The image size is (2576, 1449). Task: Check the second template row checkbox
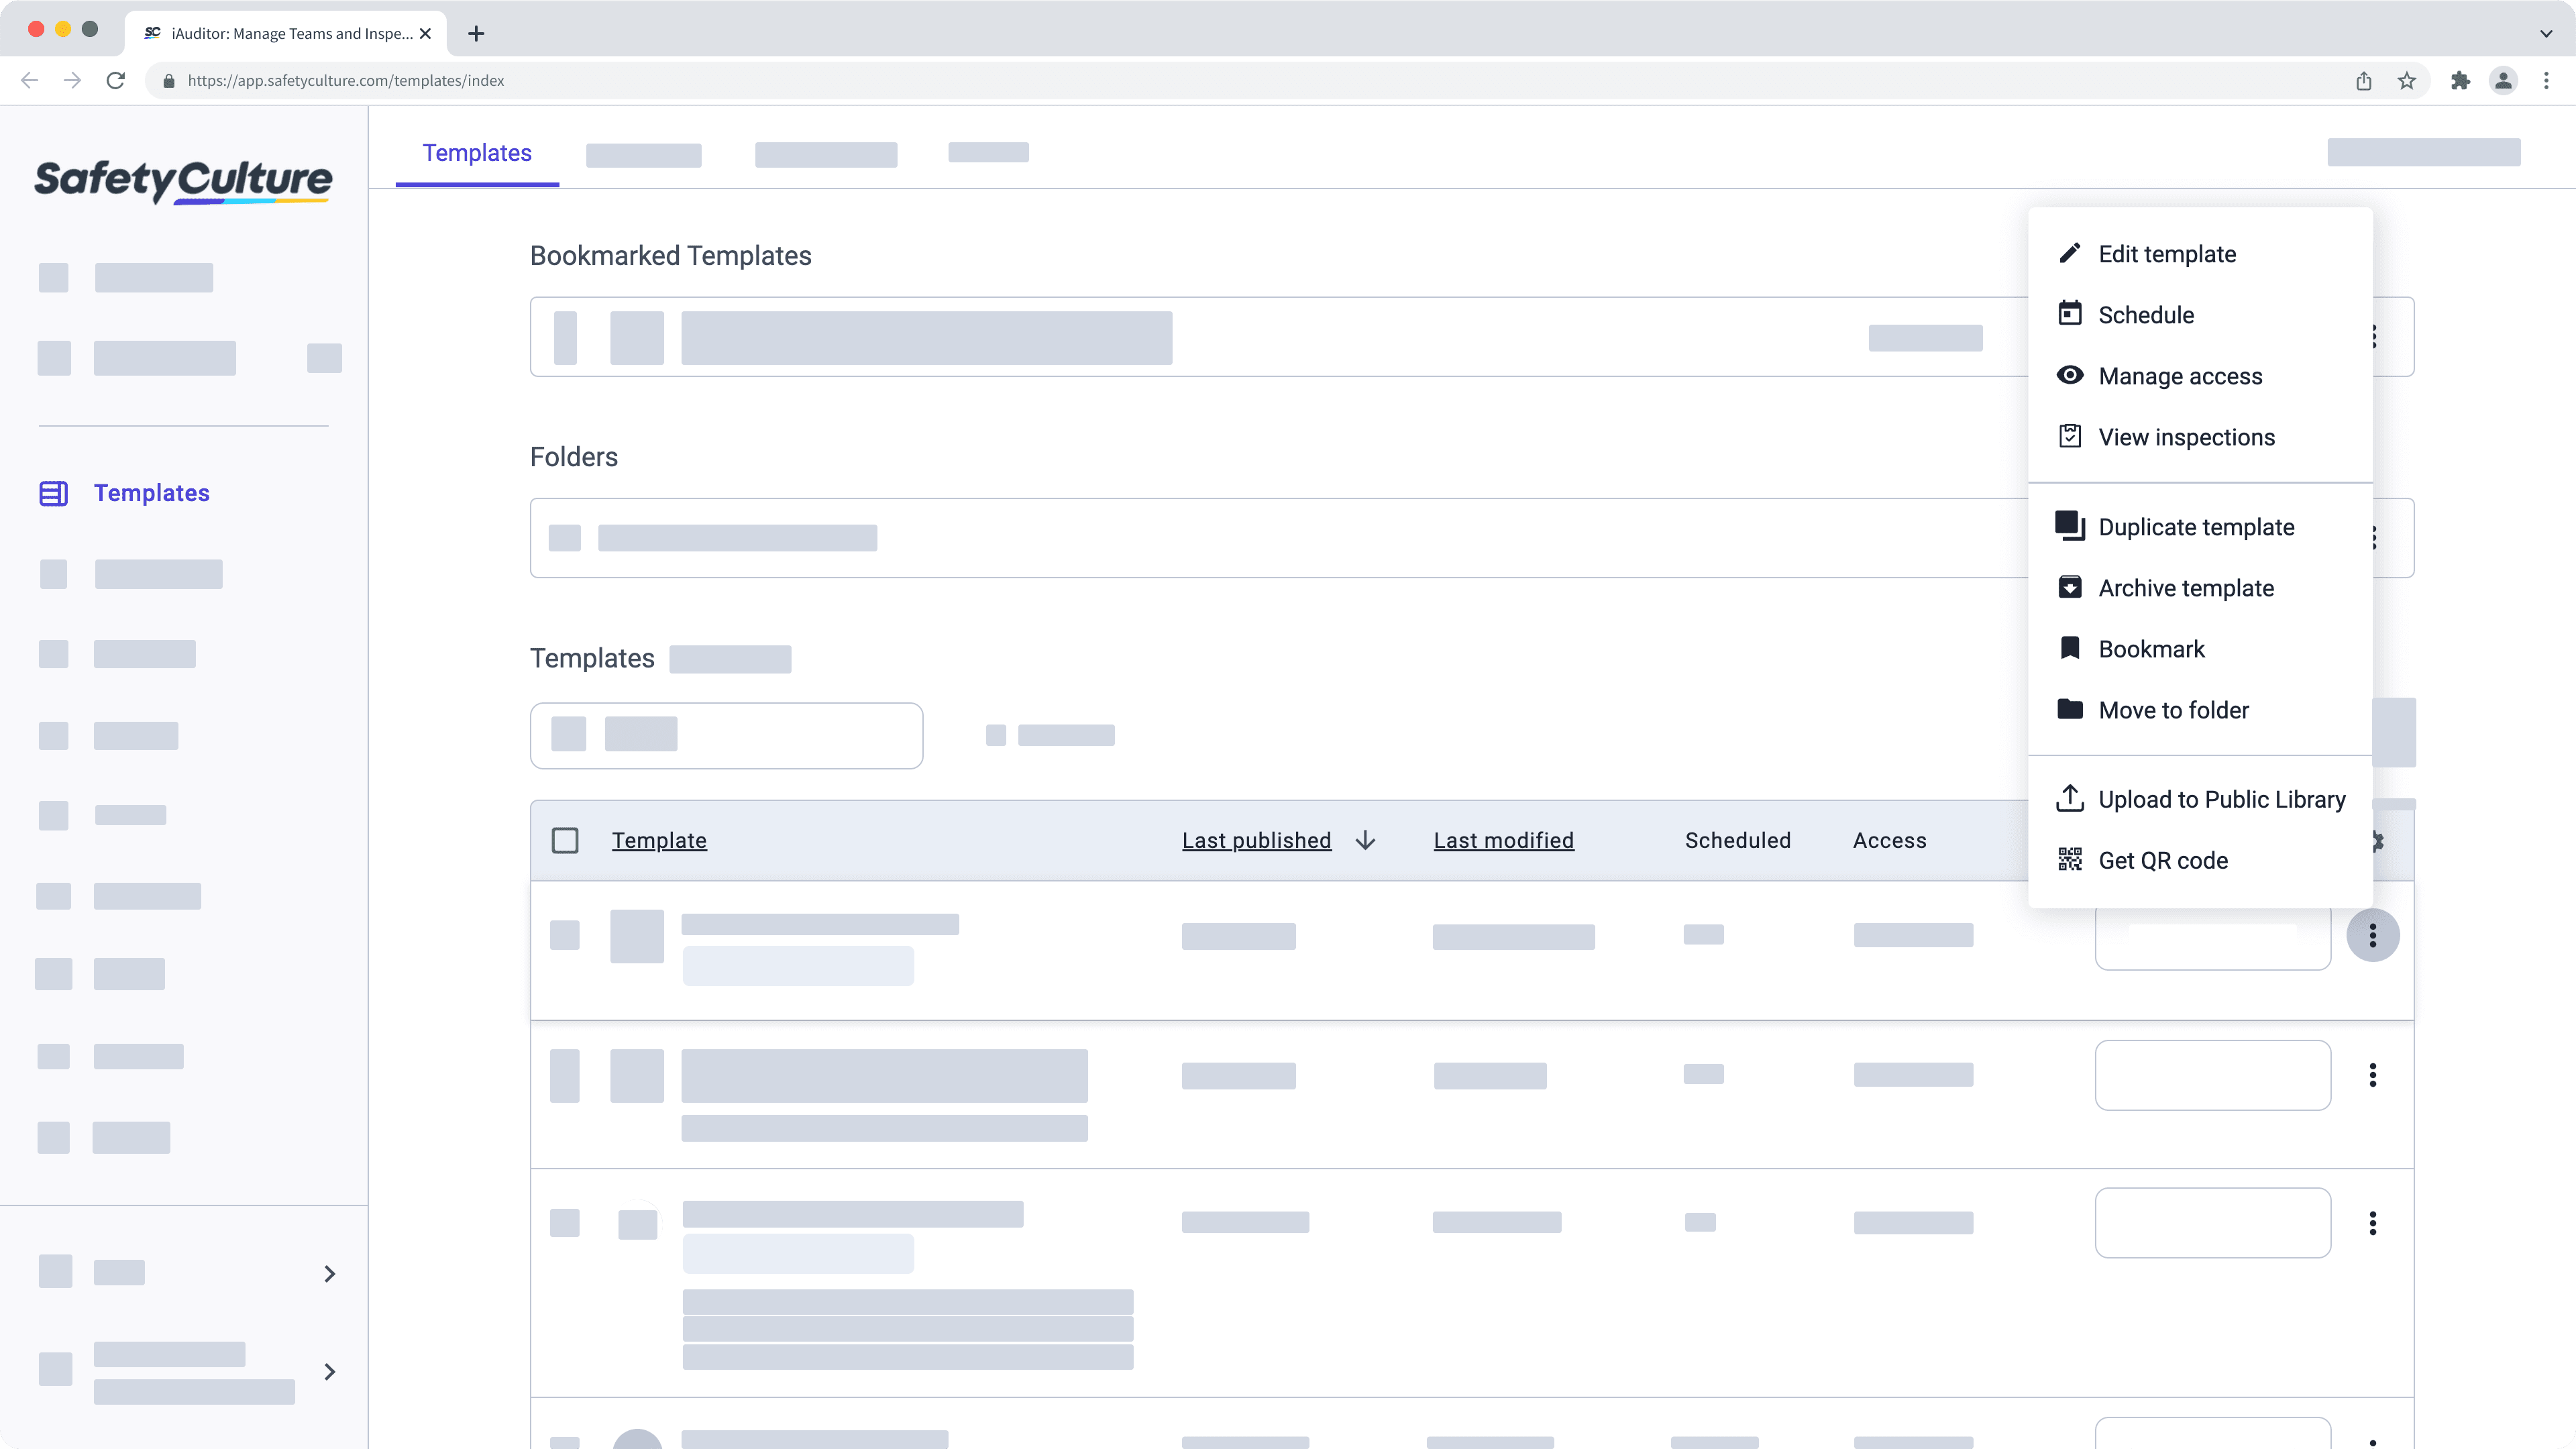[x=566, y=1076]
